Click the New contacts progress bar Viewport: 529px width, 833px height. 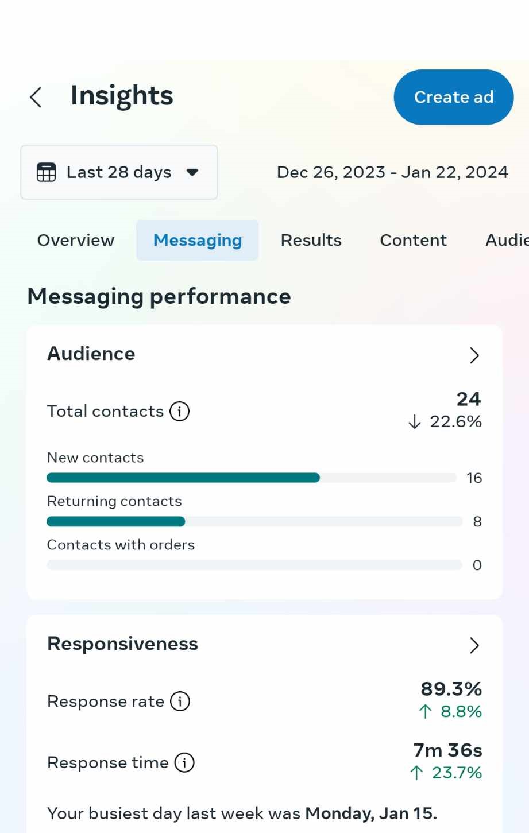point(253,478)
